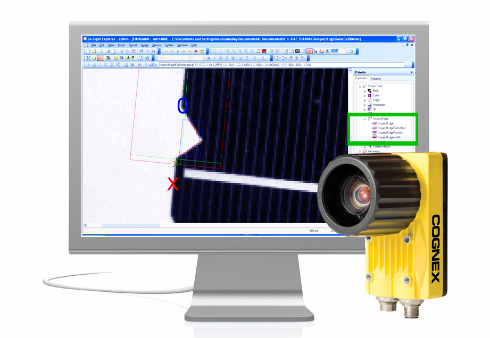Click the record options folder icon

click(x=202, y=51)
